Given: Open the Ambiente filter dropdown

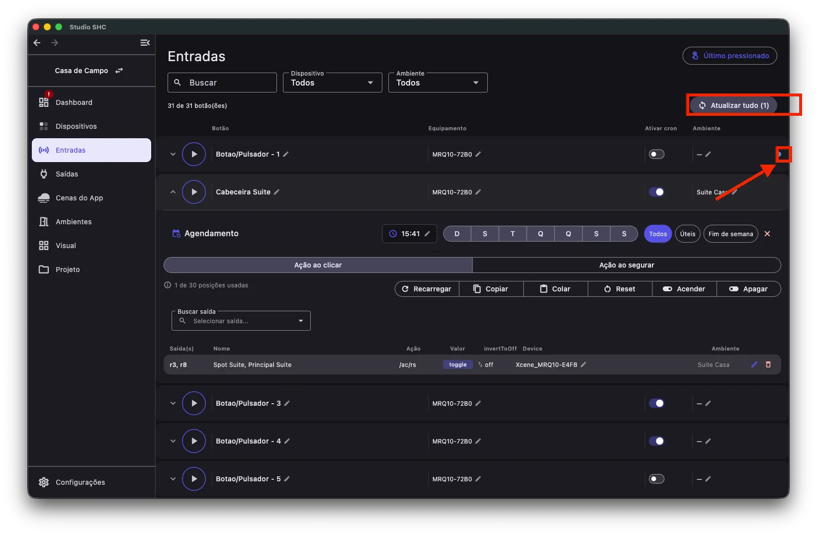Looking at the screenshot, I should pyautogui.click(x=438, y=83).
